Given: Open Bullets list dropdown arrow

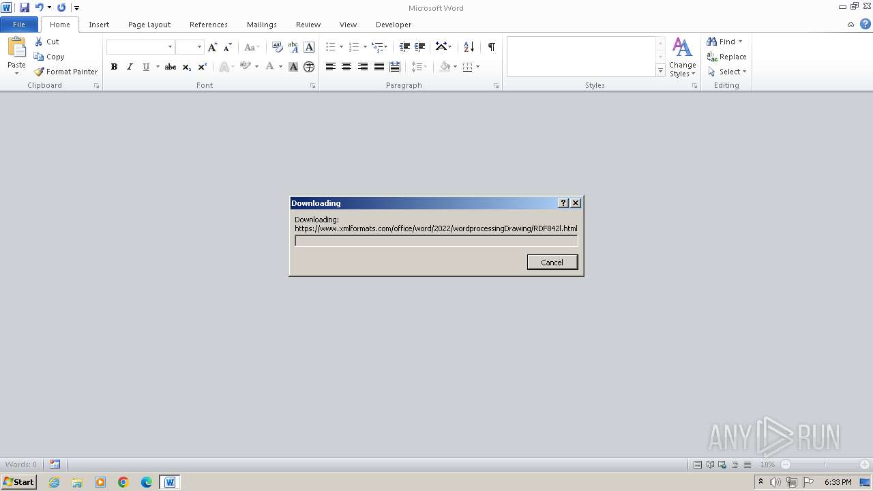Looking at the screenshot, I should pos(341,47).
